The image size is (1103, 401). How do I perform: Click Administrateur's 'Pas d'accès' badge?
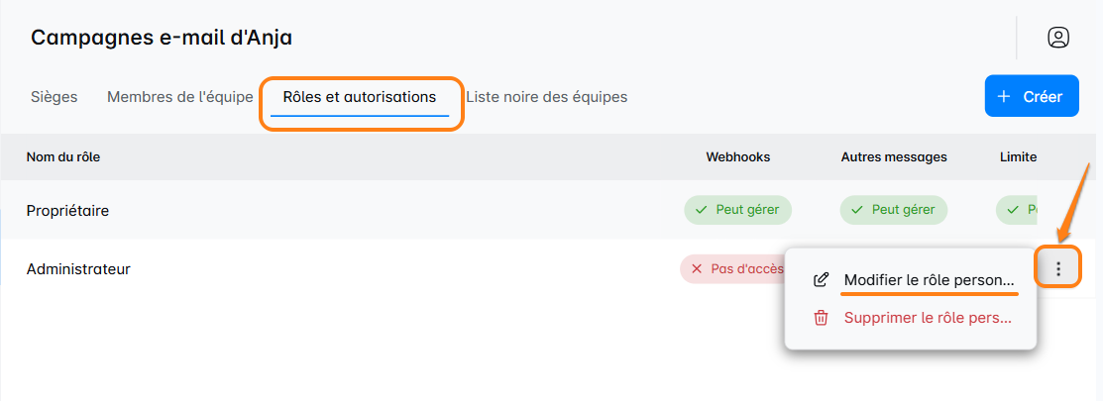coord(731,268)
